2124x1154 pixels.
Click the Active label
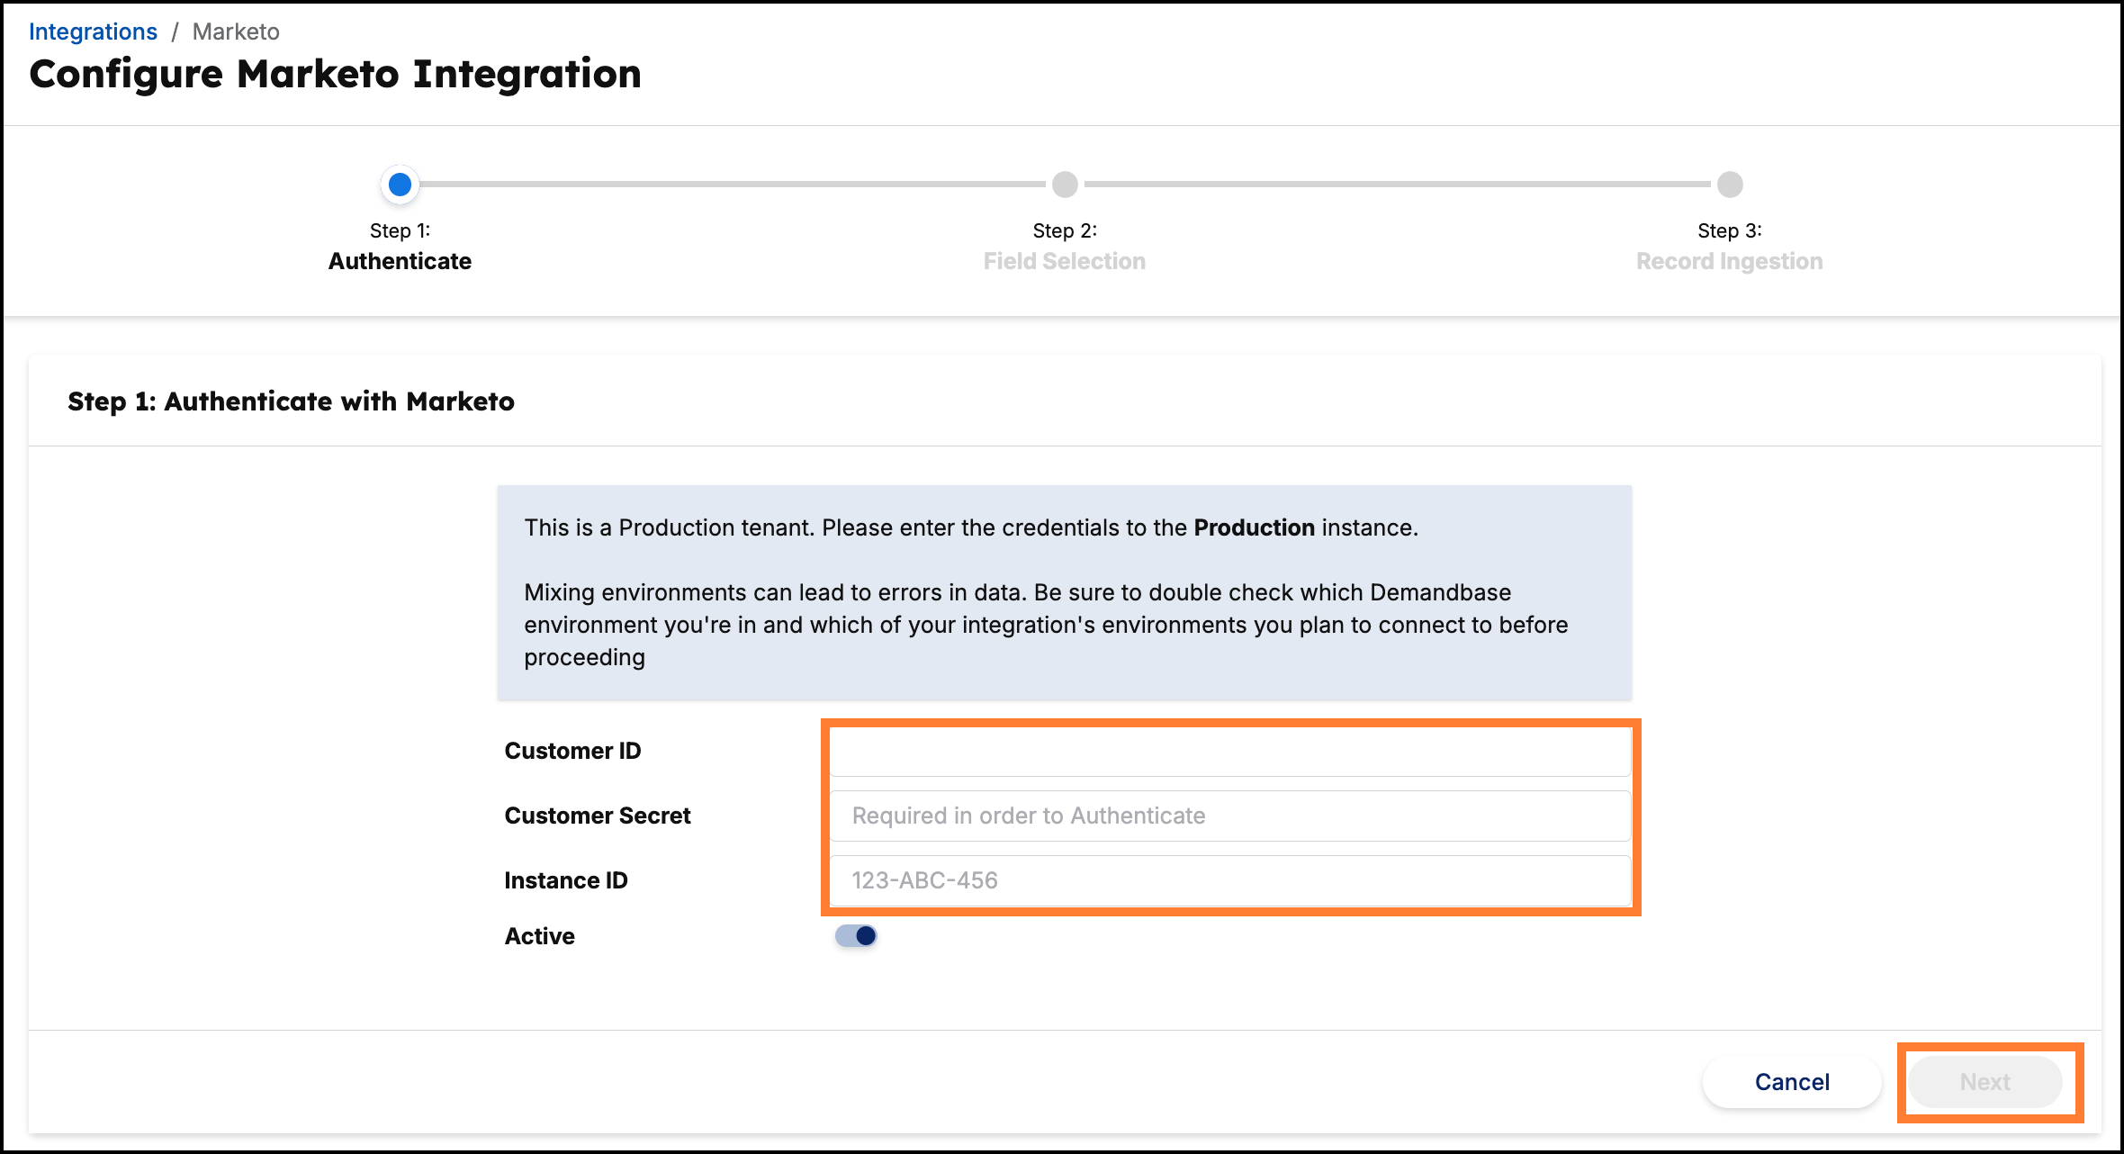540,936
